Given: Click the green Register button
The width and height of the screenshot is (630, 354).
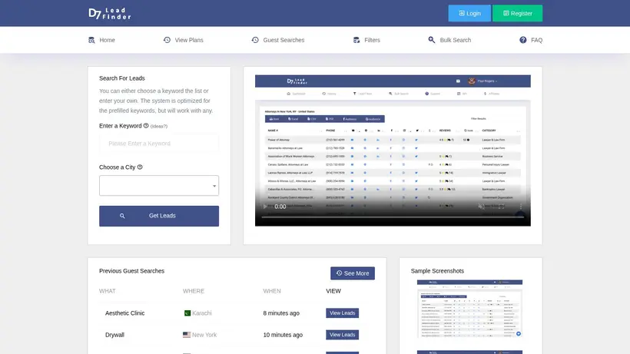Looking at the screenshot, I should [x=518, y=13].
